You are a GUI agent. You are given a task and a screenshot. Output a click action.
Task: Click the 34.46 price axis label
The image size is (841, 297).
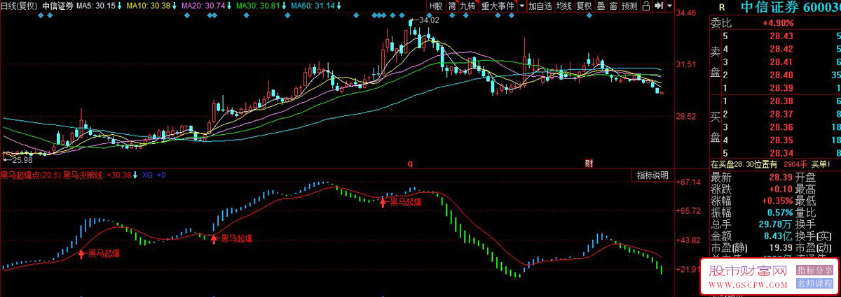688,13
